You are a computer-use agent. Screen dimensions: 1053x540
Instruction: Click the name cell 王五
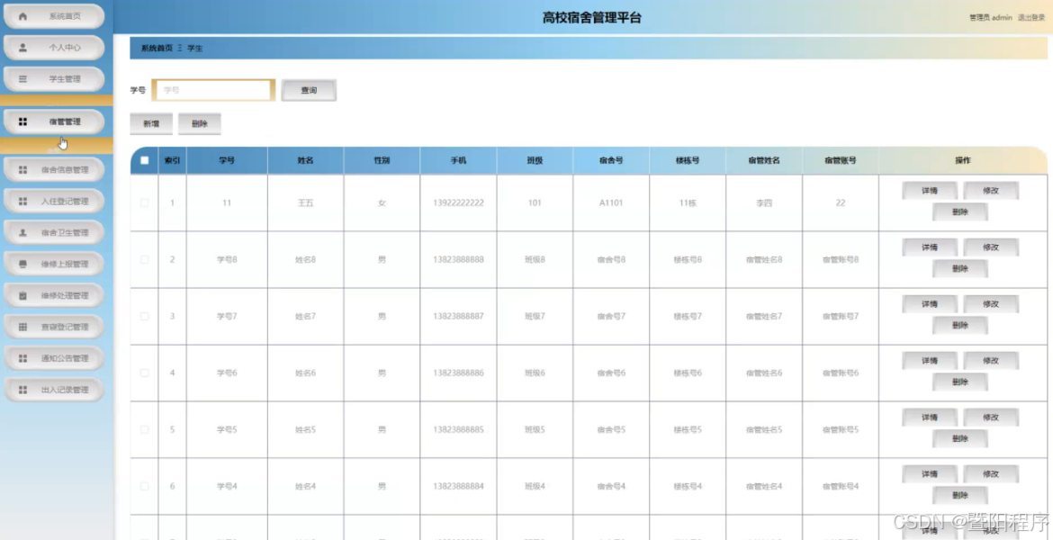click(306, 202)
